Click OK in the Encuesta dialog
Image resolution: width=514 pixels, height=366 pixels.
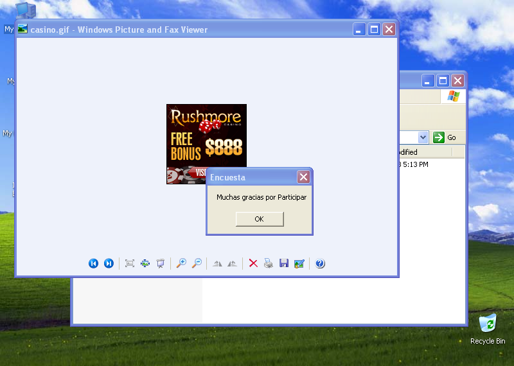coord(260,219)
